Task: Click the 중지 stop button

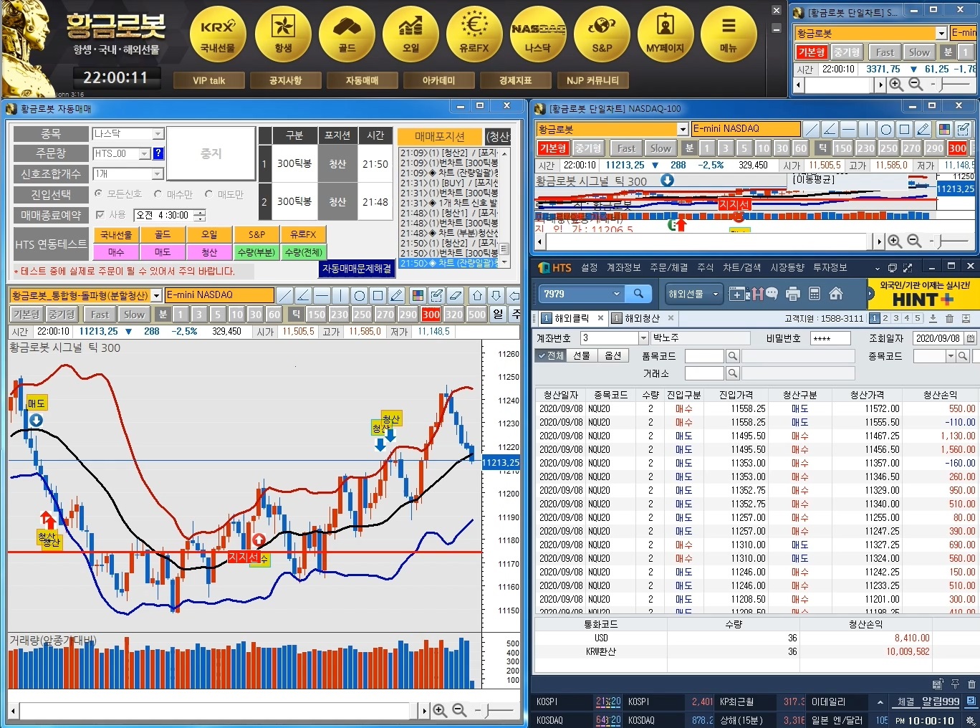Action: (211, 153)
